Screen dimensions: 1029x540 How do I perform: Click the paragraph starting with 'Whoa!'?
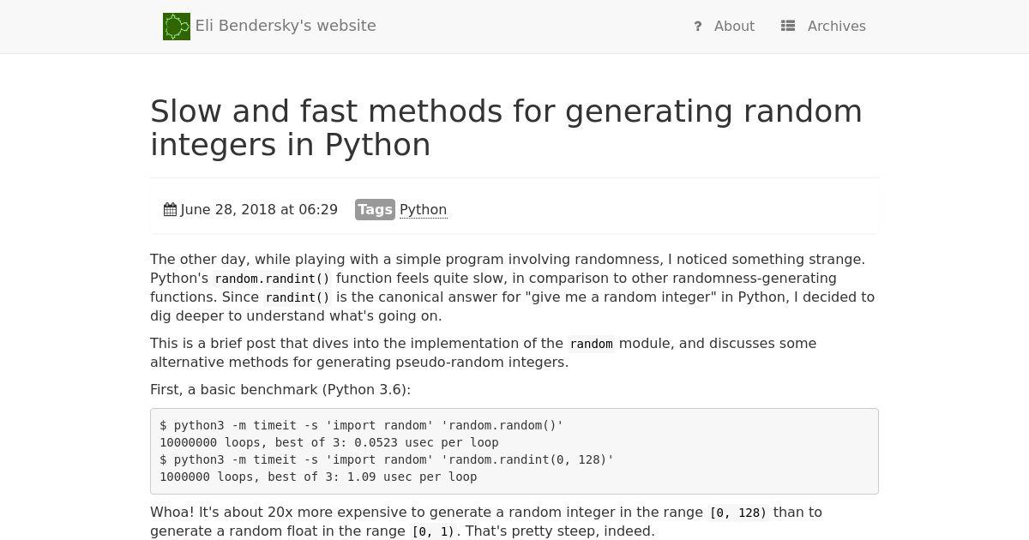coord(486,522)
